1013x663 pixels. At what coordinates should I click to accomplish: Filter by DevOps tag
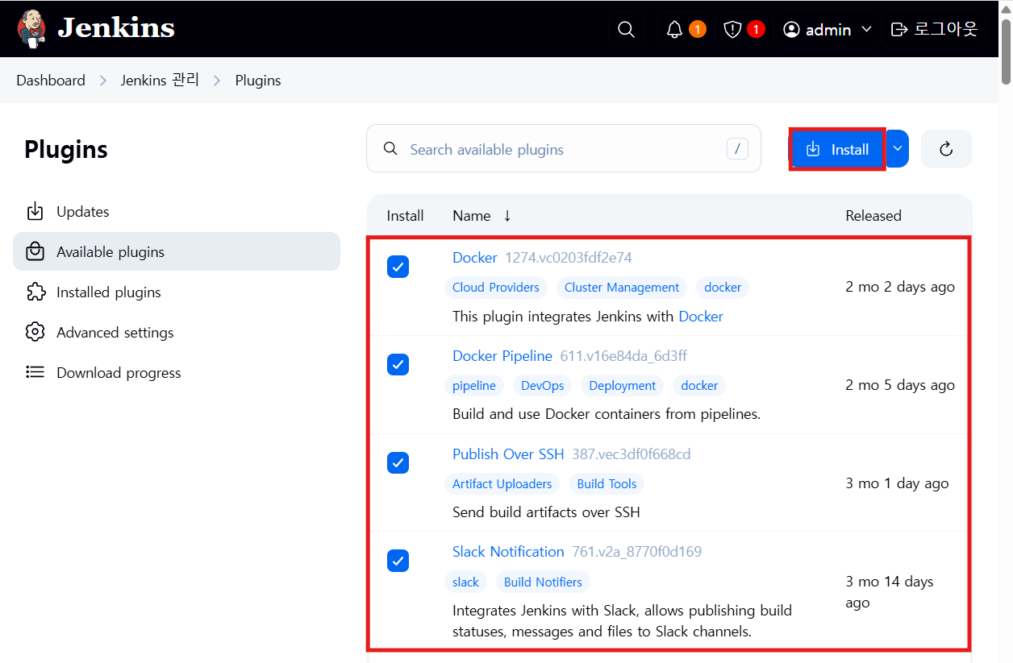coord(543,386)
